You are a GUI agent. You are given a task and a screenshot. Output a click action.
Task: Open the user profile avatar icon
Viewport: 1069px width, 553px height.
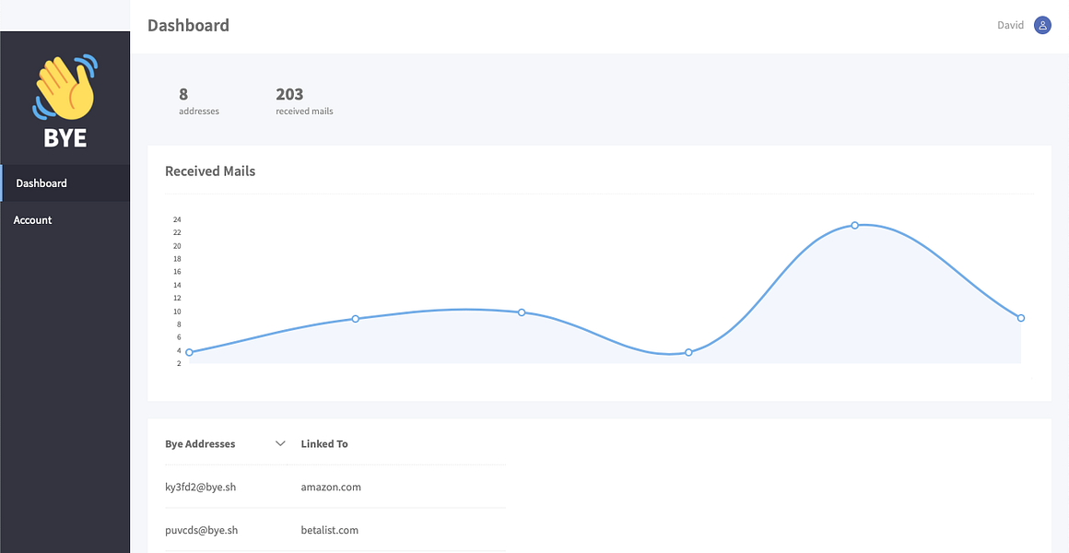pos(1042,25)
